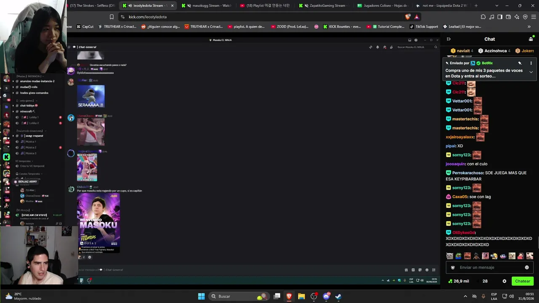This screenshot has height=303, width=539.
Task: Open the masoku welcome image in Discord
Action: 99,223
